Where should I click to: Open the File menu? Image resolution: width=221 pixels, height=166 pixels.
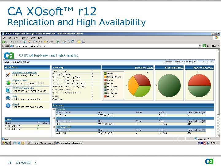coord(4,38)
